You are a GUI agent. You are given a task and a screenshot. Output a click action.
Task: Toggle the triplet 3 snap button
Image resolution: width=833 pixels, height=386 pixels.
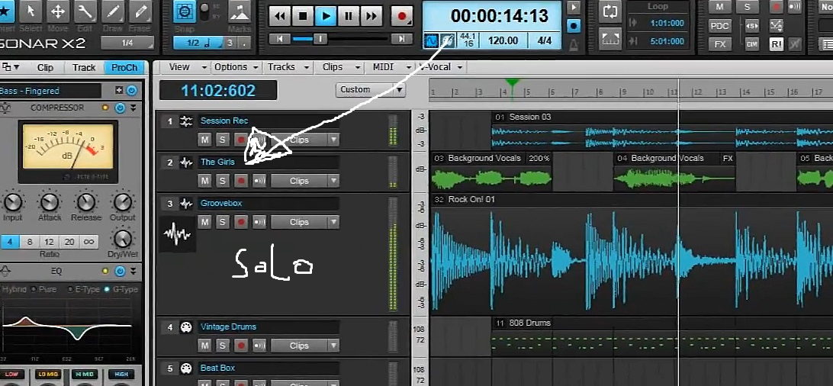point(230,43)
